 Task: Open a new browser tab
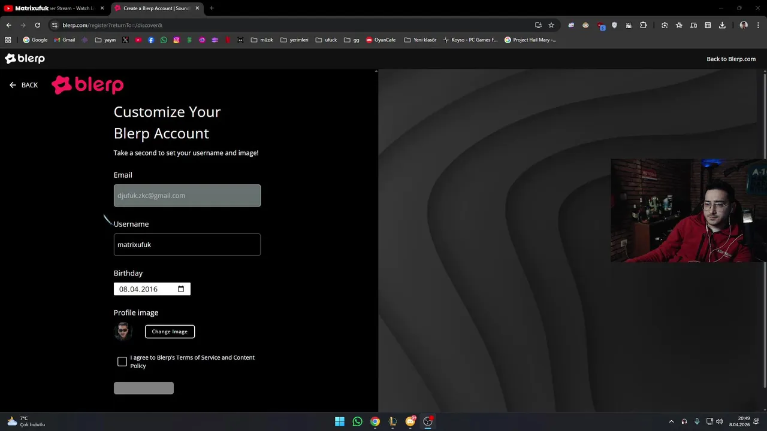tap(212, 8)
